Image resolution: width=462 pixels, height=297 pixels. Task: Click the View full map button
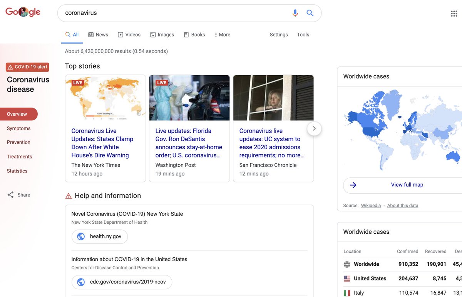point(403,185)
